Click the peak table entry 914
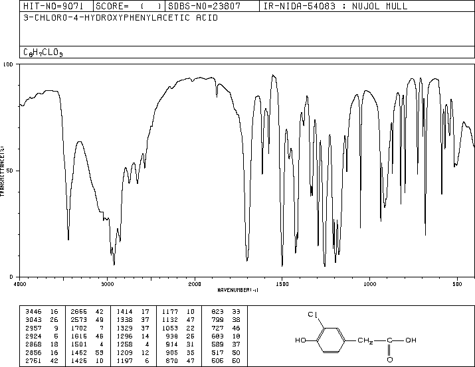Viewport: 475px width, 367px height. coord(172,344)
